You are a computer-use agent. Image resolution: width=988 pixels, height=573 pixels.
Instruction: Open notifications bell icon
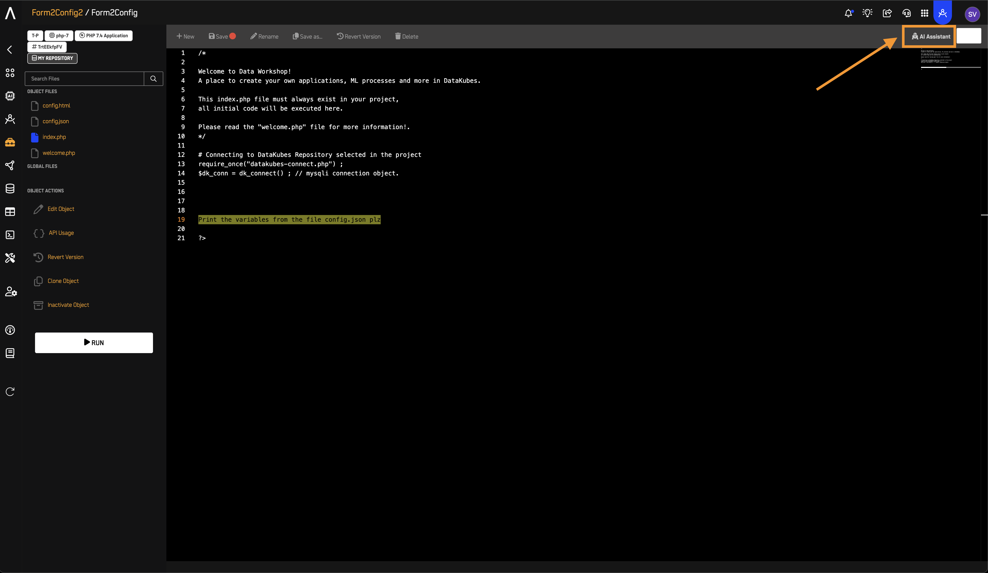pyautogui.click(x=848, y=13)
